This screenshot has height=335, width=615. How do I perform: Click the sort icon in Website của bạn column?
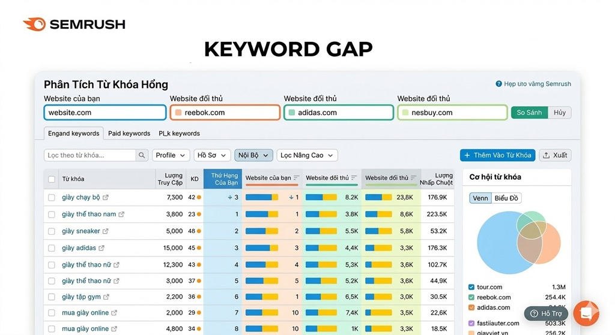point(297,178)
